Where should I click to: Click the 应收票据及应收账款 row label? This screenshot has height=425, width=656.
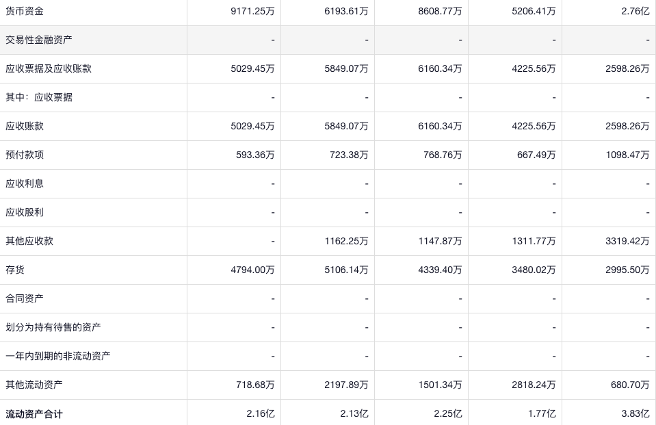point(49,68)
